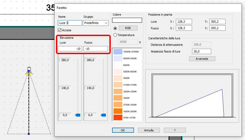Image resolution: width=245 pixels, height=140 pixels.
Task: Click the Nome field containing Luce 3
Action: pyautogui.click(x=70, y=23)
